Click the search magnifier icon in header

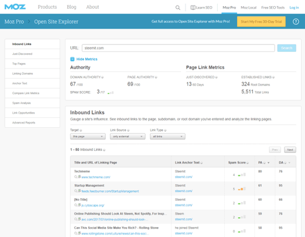point(178,7)
